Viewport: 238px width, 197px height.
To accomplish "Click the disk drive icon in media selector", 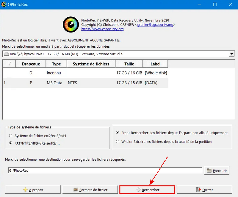I will pos(6,54).
